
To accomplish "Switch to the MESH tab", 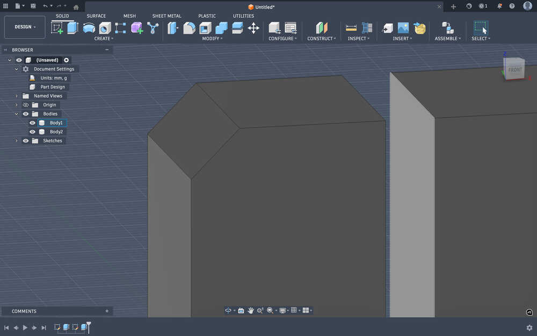I will [129, 16].
